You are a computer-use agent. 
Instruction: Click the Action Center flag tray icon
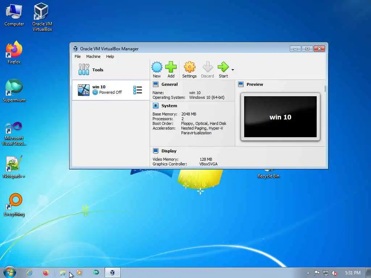tap(317, 273)
